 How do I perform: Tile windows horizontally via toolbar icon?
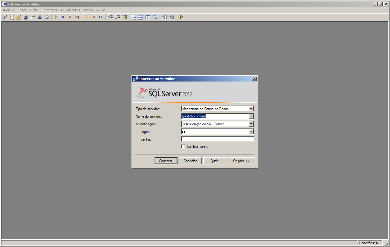(141, 17)
